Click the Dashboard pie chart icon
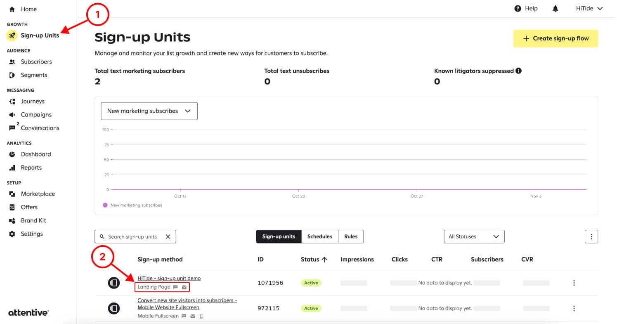 coord(12,154)
